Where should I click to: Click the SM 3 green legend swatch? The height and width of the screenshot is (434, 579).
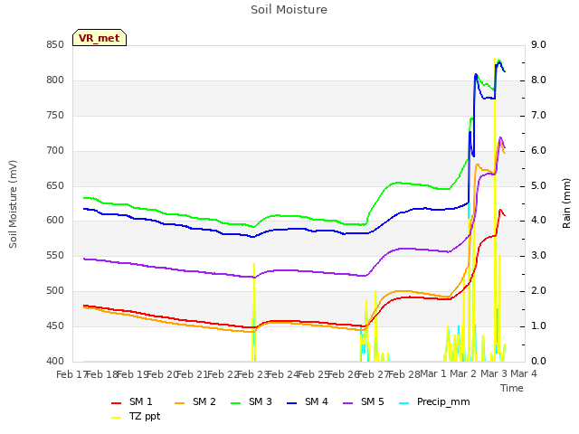(x=235, y=403)
